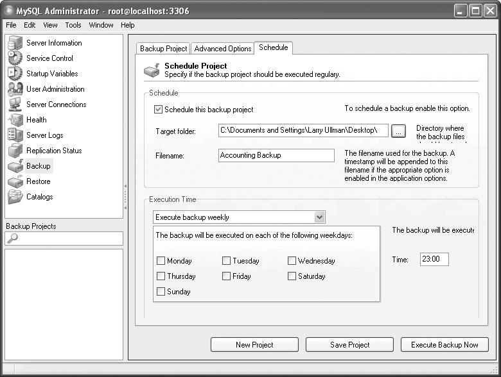This screenshot has height=377, width=501.
Task: Open the Tools menu
Action: [x=73, y=25]
